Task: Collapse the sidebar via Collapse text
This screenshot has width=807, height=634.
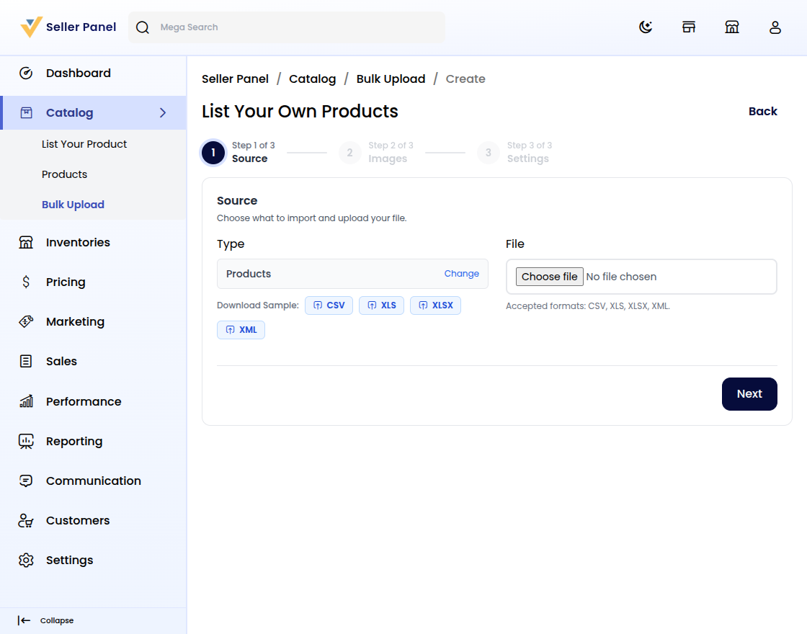Action: coord(57,620)
